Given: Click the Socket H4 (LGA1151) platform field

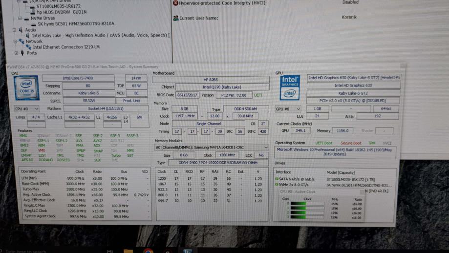Looking at the screenshot, I should 106,109.
